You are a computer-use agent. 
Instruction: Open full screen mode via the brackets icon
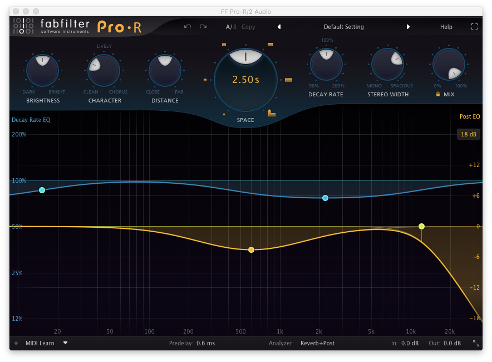(474, 26)
